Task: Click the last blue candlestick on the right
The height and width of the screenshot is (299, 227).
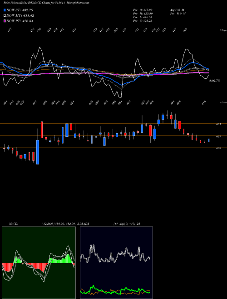Action: pyautogui.click(x=209, y=140)
